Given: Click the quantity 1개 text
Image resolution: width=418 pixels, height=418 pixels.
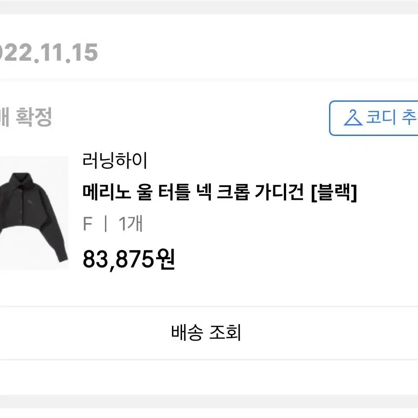Looking at the screenshot, I should 131,224.
